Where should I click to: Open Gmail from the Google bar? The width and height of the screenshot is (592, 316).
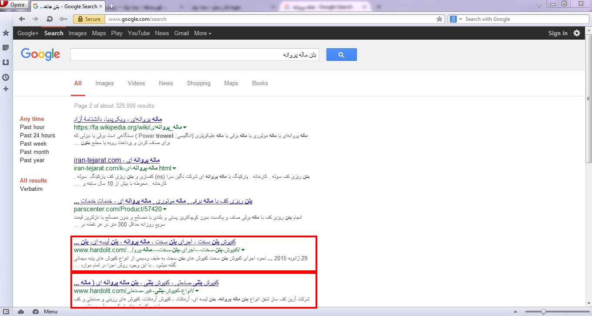(181, 33)
